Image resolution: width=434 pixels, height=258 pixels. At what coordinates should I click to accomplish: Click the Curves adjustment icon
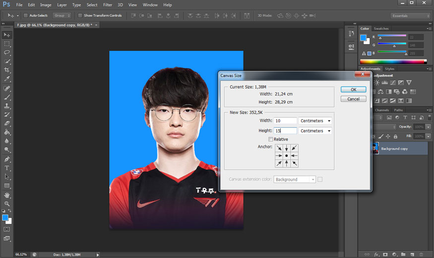(x=393, y=83)
